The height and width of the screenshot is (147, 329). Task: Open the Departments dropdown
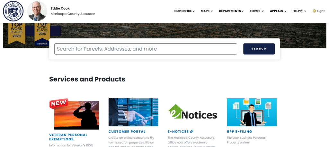pyautogui.click(x=231, y=11)
